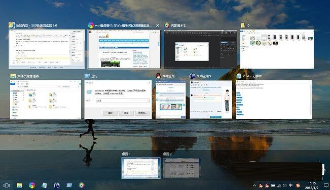Switch to the 360 browser window thumbnail
330x190 pixels.
(x=47, y=49)
